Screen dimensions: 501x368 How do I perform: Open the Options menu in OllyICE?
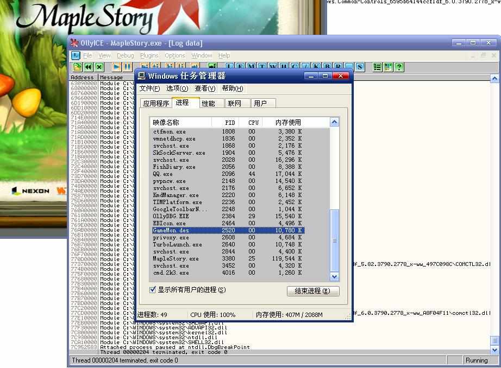pos(175,55)
